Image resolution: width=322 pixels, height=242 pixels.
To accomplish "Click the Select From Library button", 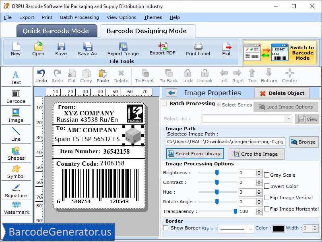I will (195, 154).
